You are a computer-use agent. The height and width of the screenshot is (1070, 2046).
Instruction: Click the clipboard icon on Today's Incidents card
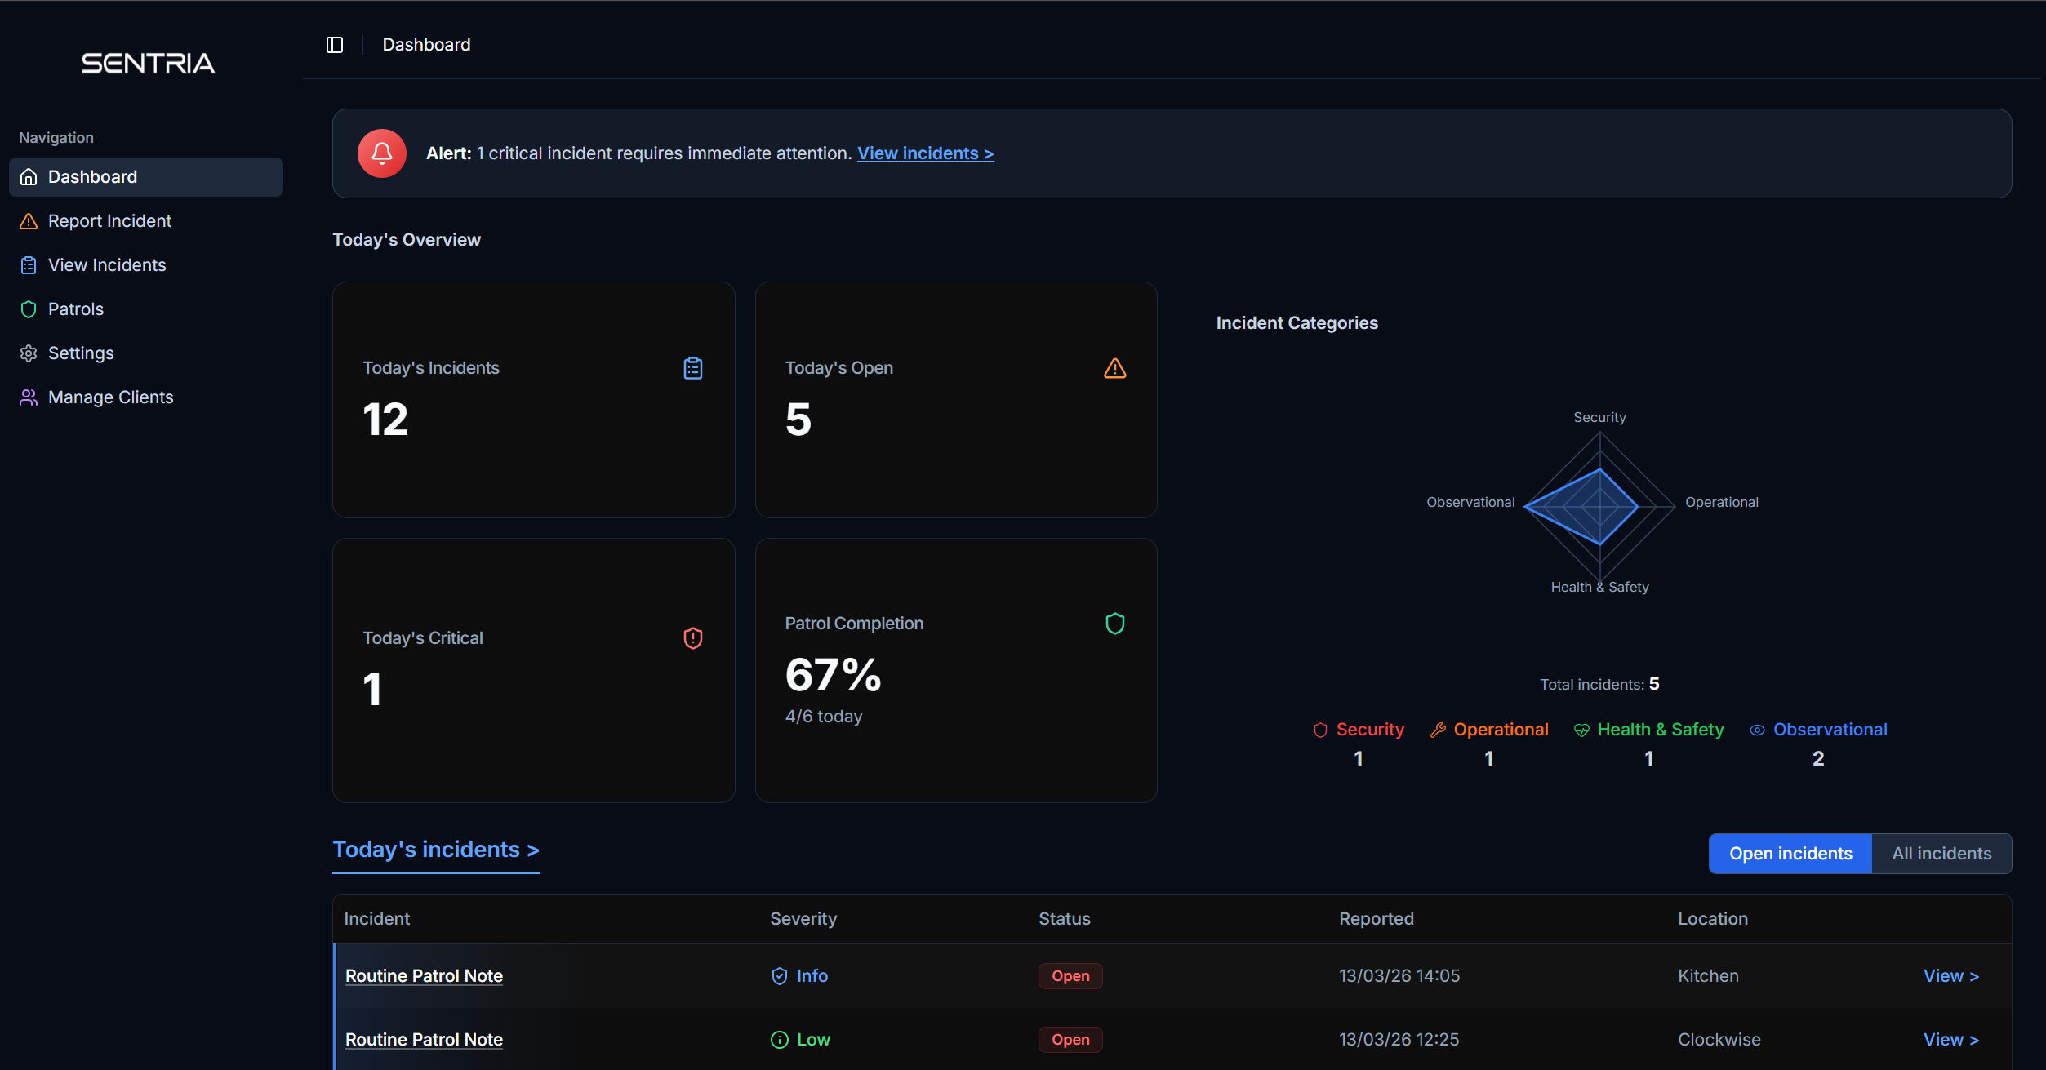coord(692,368)
